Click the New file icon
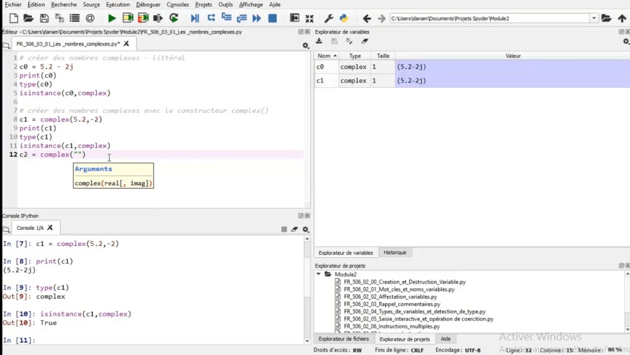 click(14, 19)
